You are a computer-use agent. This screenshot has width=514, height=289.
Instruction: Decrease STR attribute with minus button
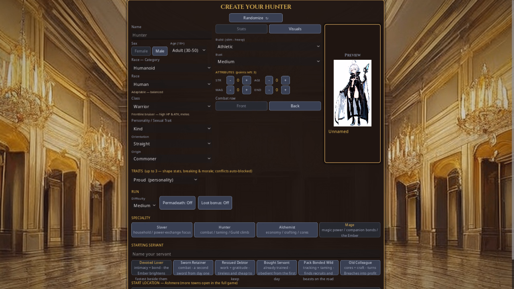pyautogui.click(x=230, y=80)
